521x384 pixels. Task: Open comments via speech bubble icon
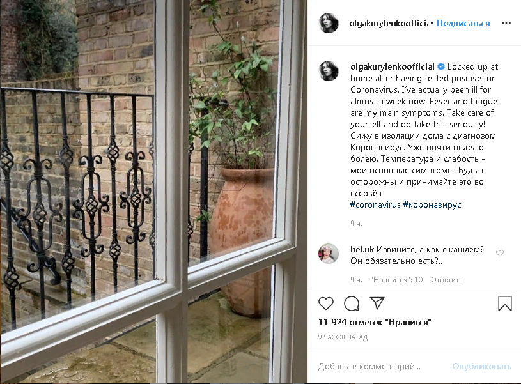(x=352, y=303)
